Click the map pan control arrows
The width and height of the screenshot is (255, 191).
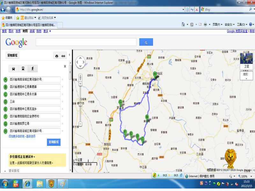coord(80,62)
